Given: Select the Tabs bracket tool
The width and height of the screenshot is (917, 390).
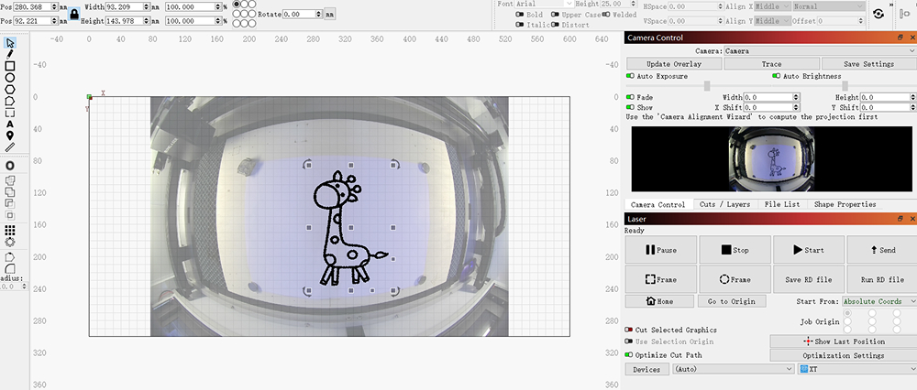Looking at the screenshot, I should 10,113.
